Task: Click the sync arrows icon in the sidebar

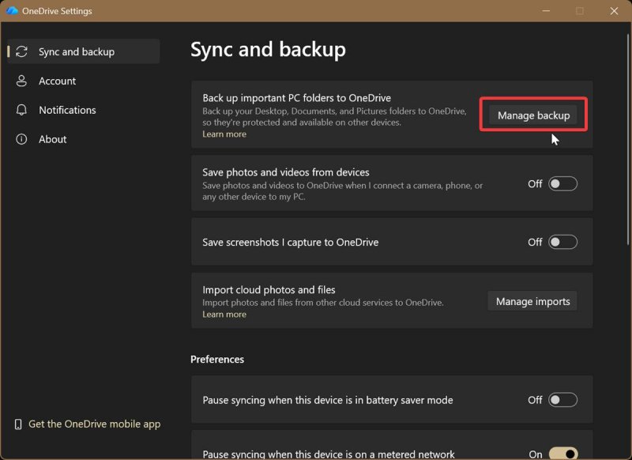Action: (x=22, y=52)
